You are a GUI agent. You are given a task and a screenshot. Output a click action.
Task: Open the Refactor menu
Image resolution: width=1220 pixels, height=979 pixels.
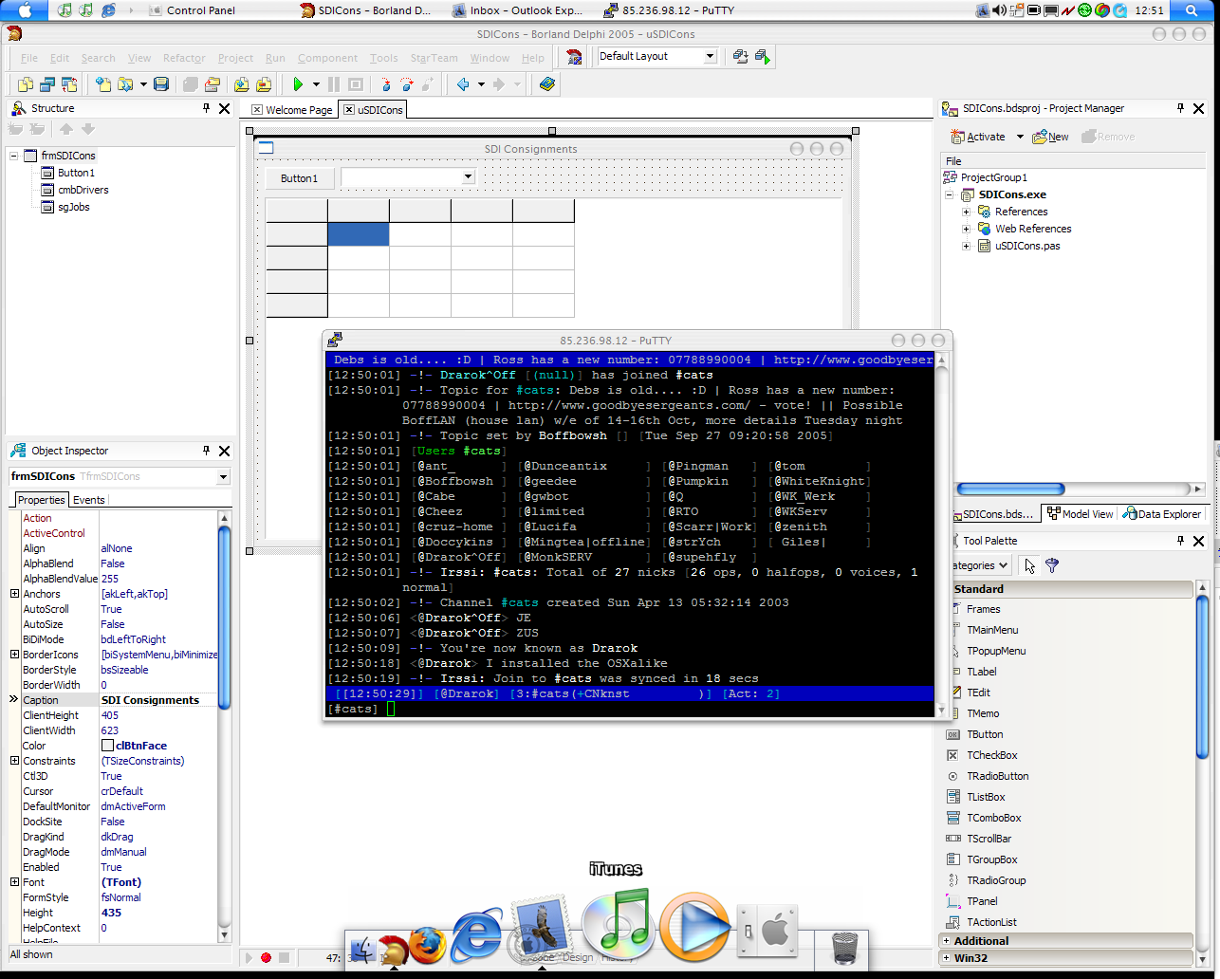pos(184,58)
